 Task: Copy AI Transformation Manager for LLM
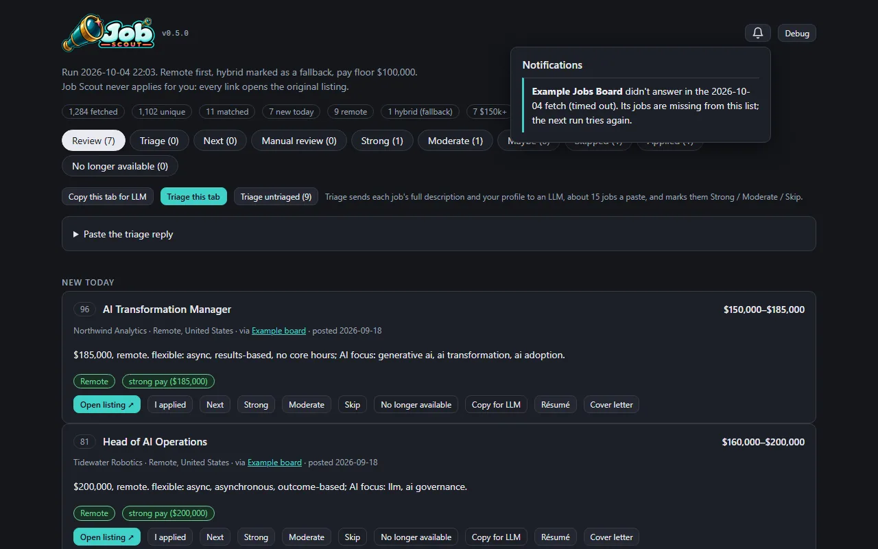coord(496,405)
